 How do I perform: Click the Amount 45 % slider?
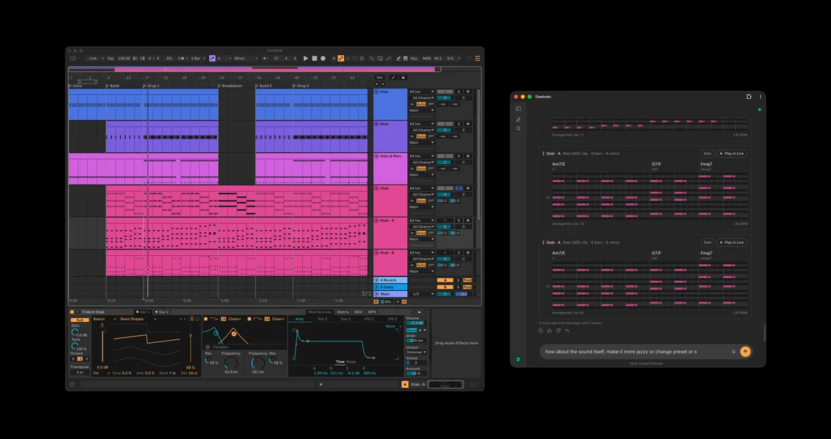(416, 373)
